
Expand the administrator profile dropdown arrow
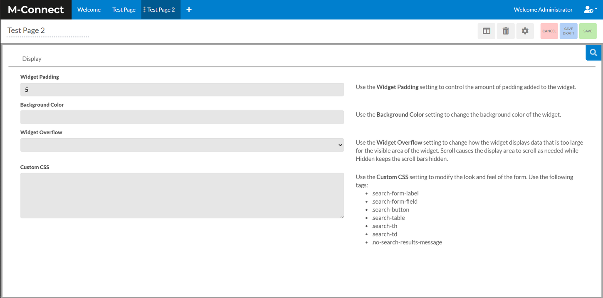(597, 7)
